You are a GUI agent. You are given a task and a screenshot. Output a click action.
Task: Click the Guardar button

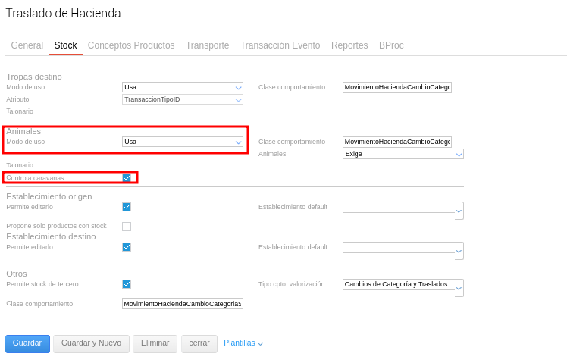click(27, 343)
